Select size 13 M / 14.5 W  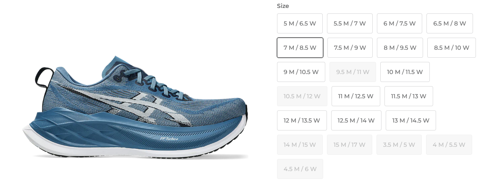coord(411,120)
